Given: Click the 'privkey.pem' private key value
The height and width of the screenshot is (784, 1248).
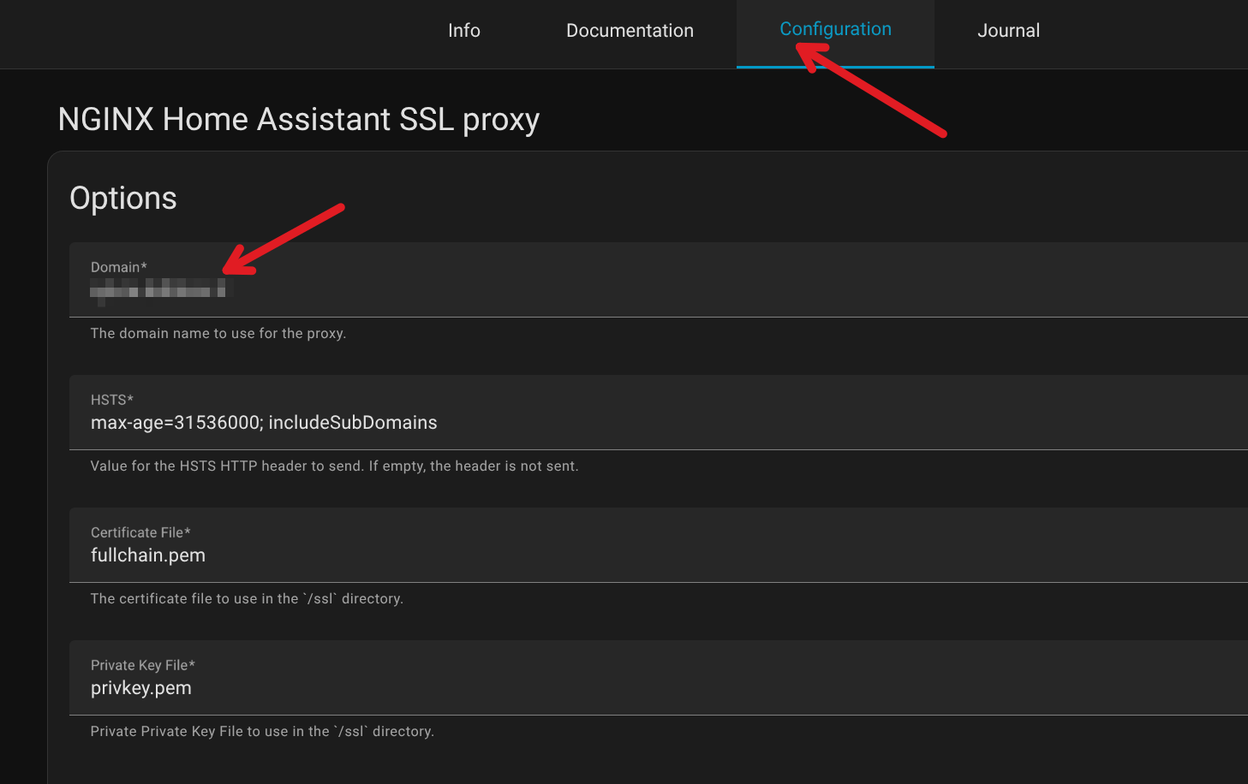Looking at the screenshot, I should click(141, 688).
